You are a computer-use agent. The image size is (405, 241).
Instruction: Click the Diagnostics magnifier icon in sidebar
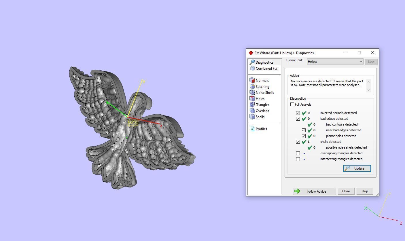252,62
